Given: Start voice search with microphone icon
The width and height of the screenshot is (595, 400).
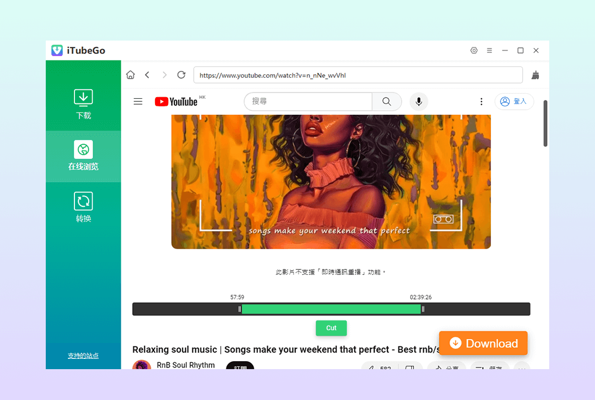Looking at the screenshot, I should [x=419, y=102].
